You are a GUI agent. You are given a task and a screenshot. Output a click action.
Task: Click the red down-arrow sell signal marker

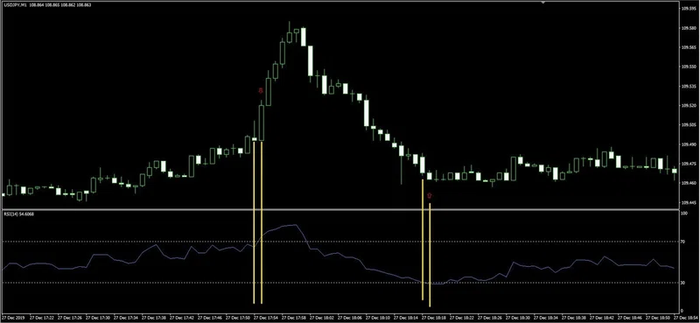click(261, 91)
